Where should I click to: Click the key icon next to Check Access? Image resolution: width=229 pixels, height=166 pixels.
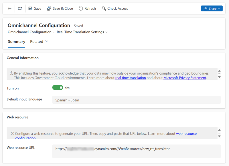click(x=104, y=8)
